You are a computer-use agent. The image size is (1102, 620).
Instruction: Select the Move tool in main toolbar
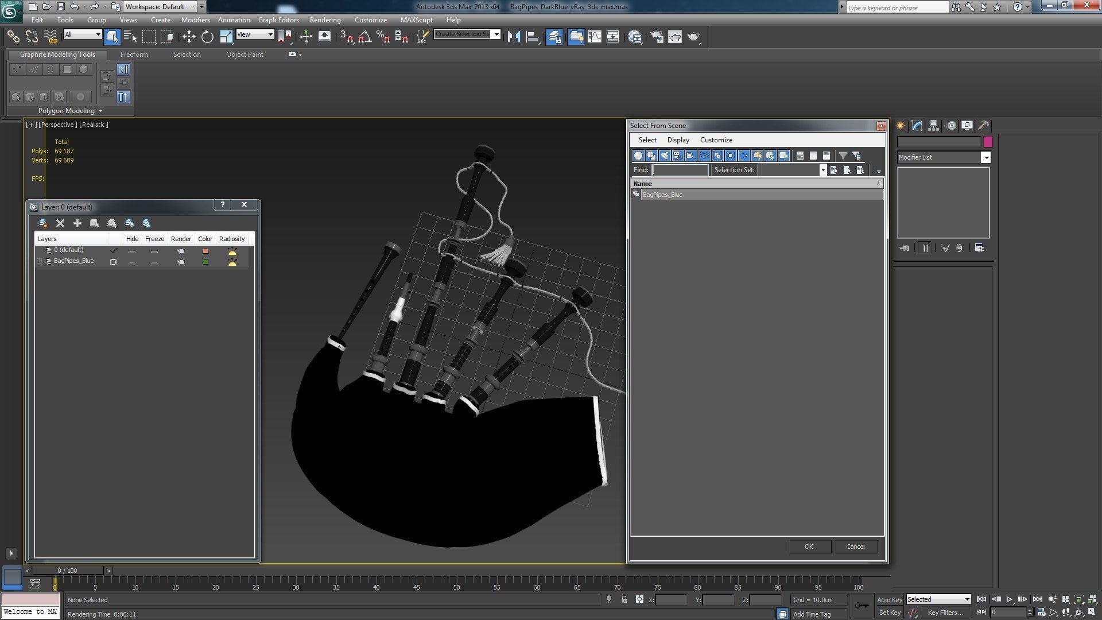click(189, 37)
